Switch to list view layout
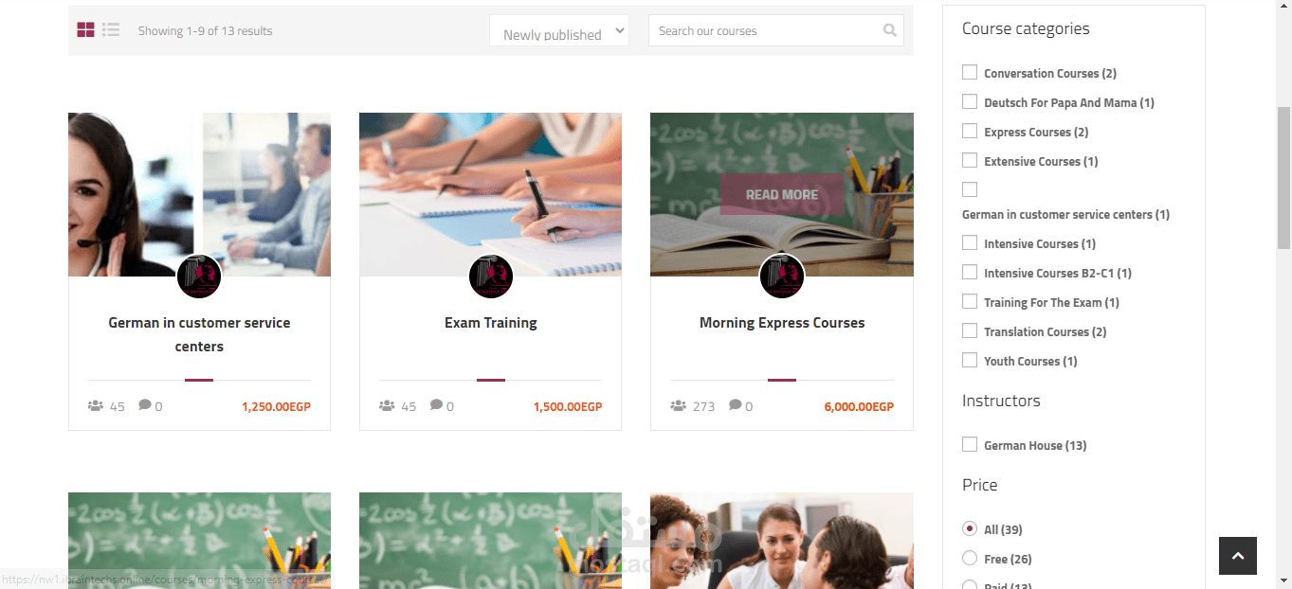 point(111,30)
